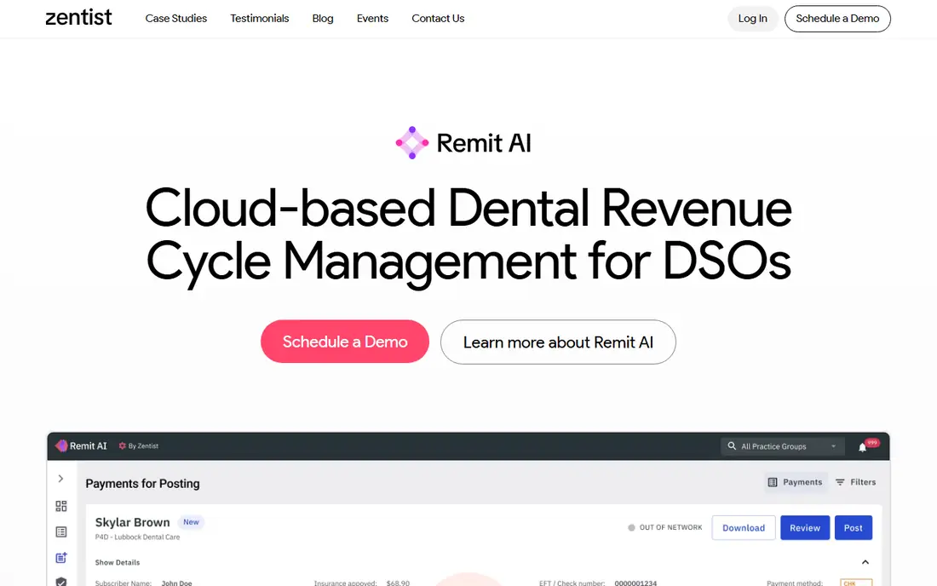Image resolution: width=937 pixels, height=586 pixels.
Task: Click Review for Skylar Brown
Action: click(x=805, y=527)
